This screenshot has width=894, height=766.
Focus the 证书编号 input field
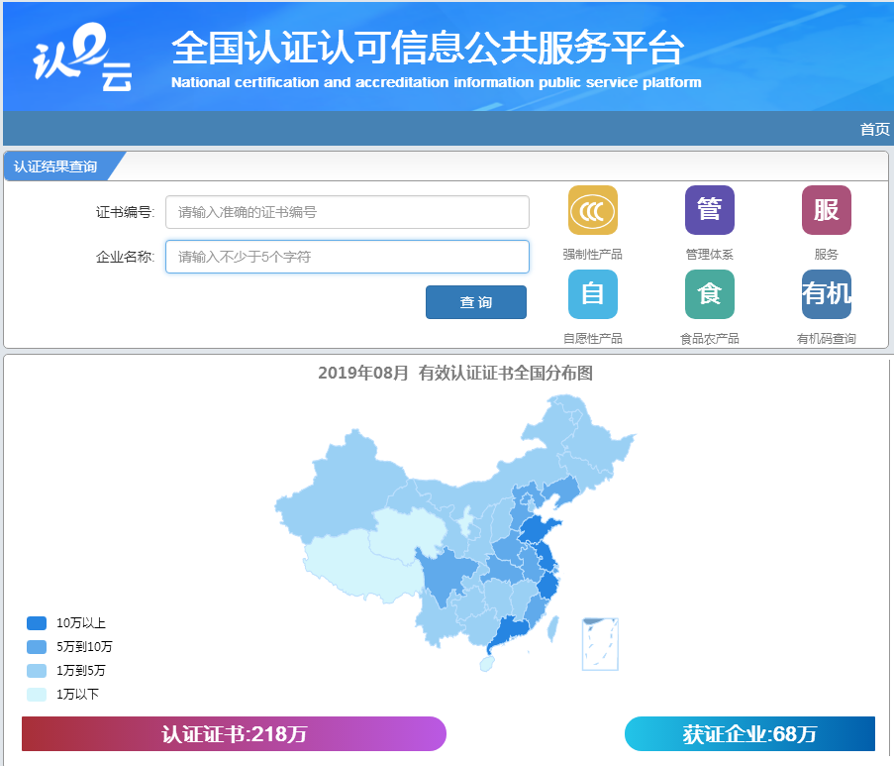pyautogui.click(x=348, y=212)
